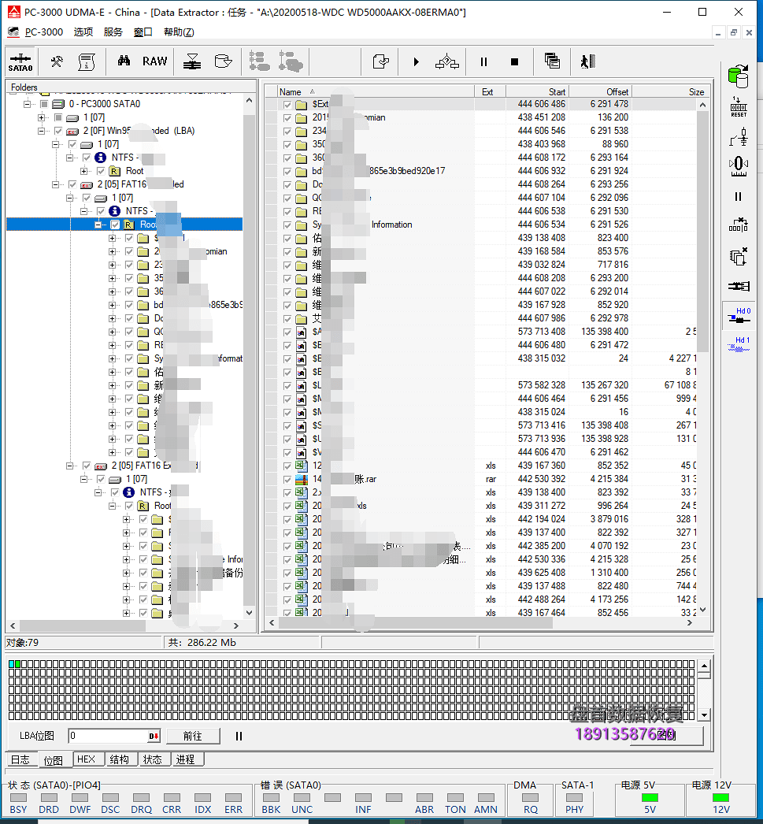Start RAW recovery mode

[x=155, y=61]
